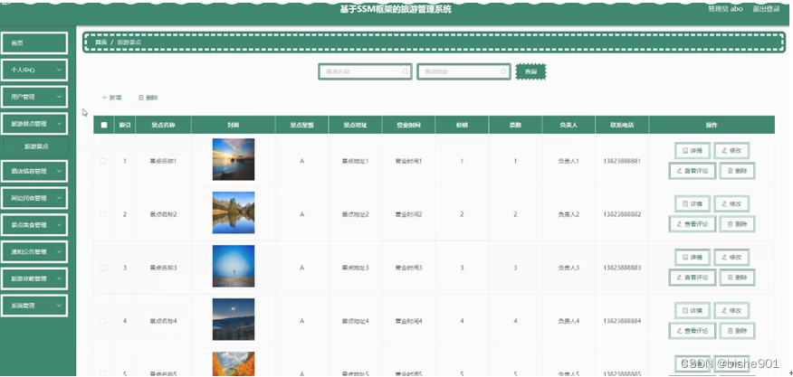Click 修改 pencil for 景点名称4 row
This screenshot has width=793, height=377.
[x=731, y=310]
